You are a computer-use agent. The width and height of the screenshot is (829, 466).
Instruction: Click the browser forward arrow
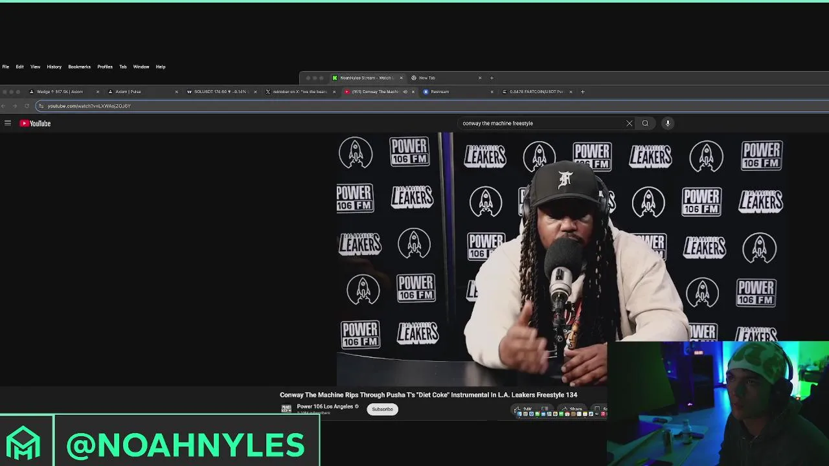click(15, 105)
